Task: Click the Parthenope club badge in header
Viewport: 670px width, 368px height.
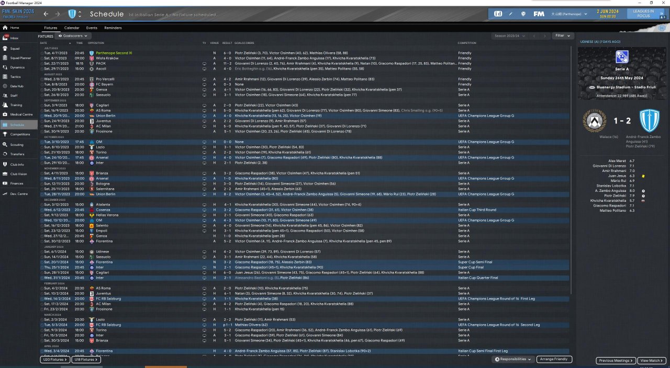Action: click(x=72, y=14)
